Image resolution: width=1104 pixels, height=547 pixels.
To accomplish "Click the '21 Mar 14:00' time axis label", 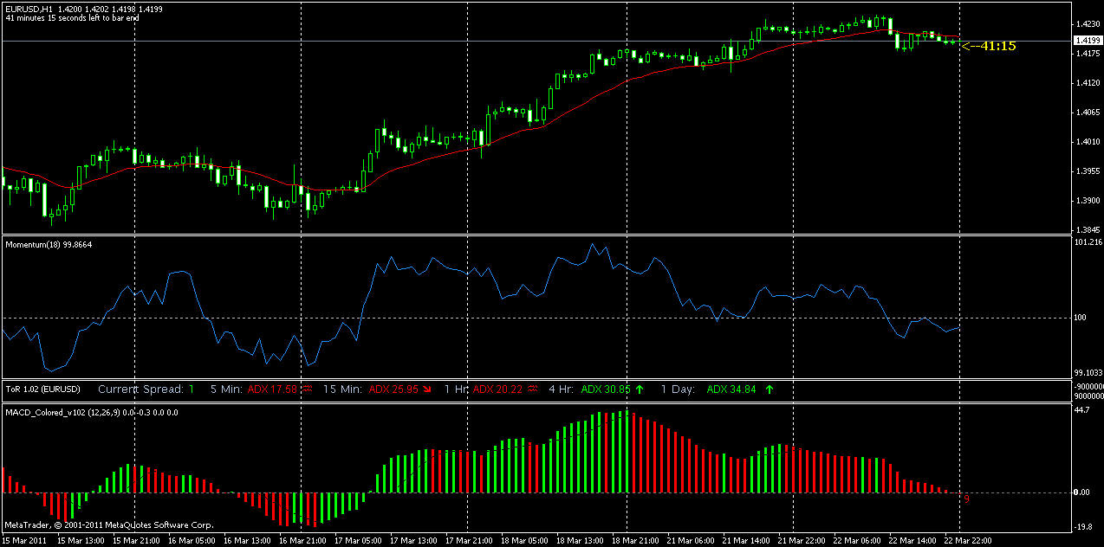I will click(746, 541).
